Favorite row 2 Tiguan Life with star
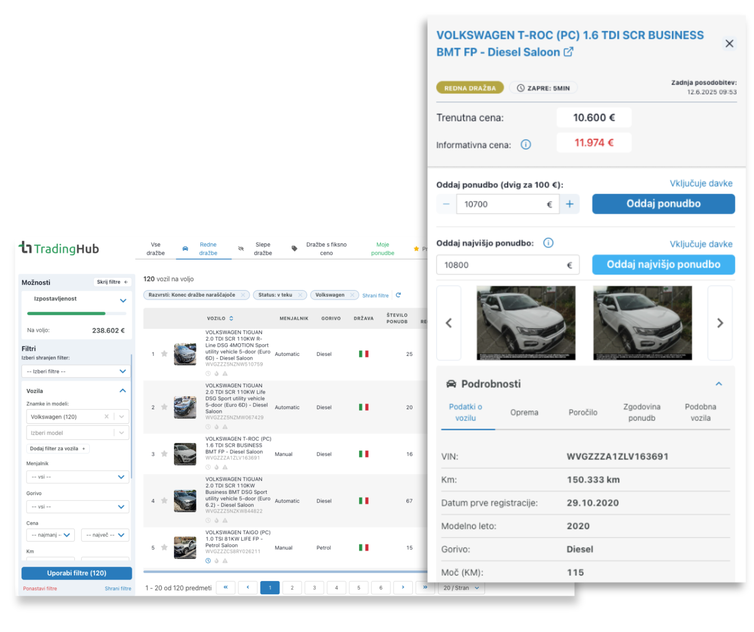Image resolution: width=754 pixels, height=632 pixels. (x=164, y=407)
